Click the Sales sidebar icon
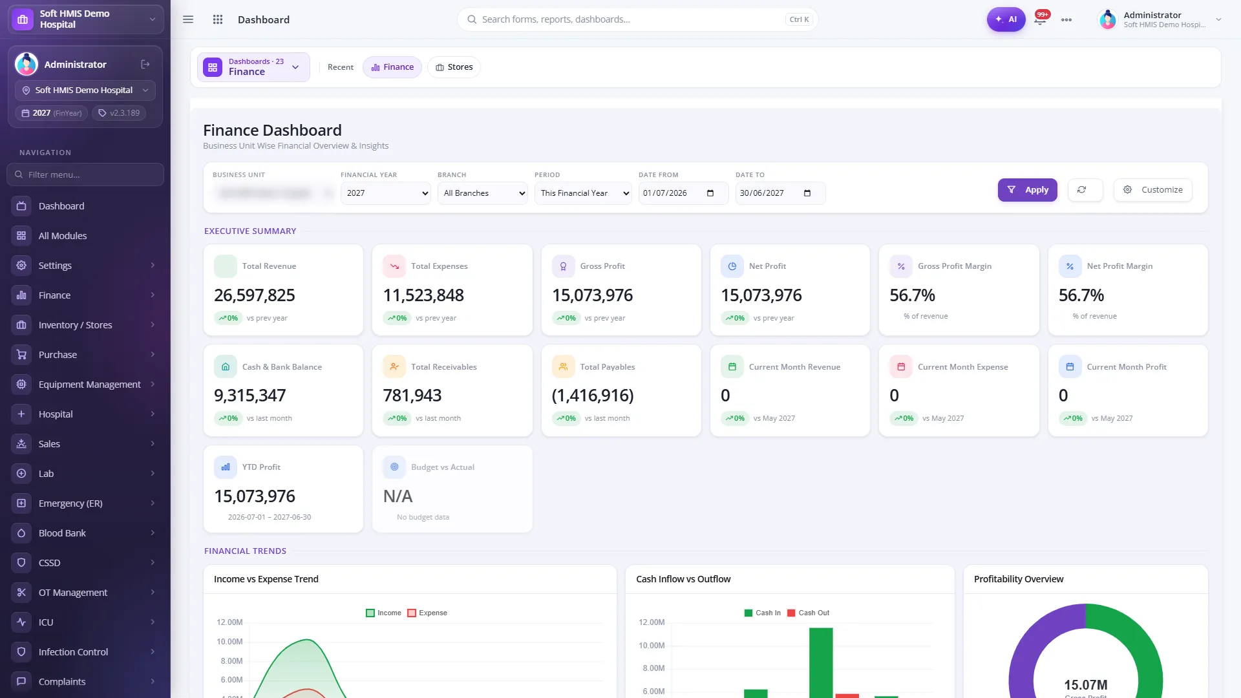1241x698 pixels. tap(21, 444)
